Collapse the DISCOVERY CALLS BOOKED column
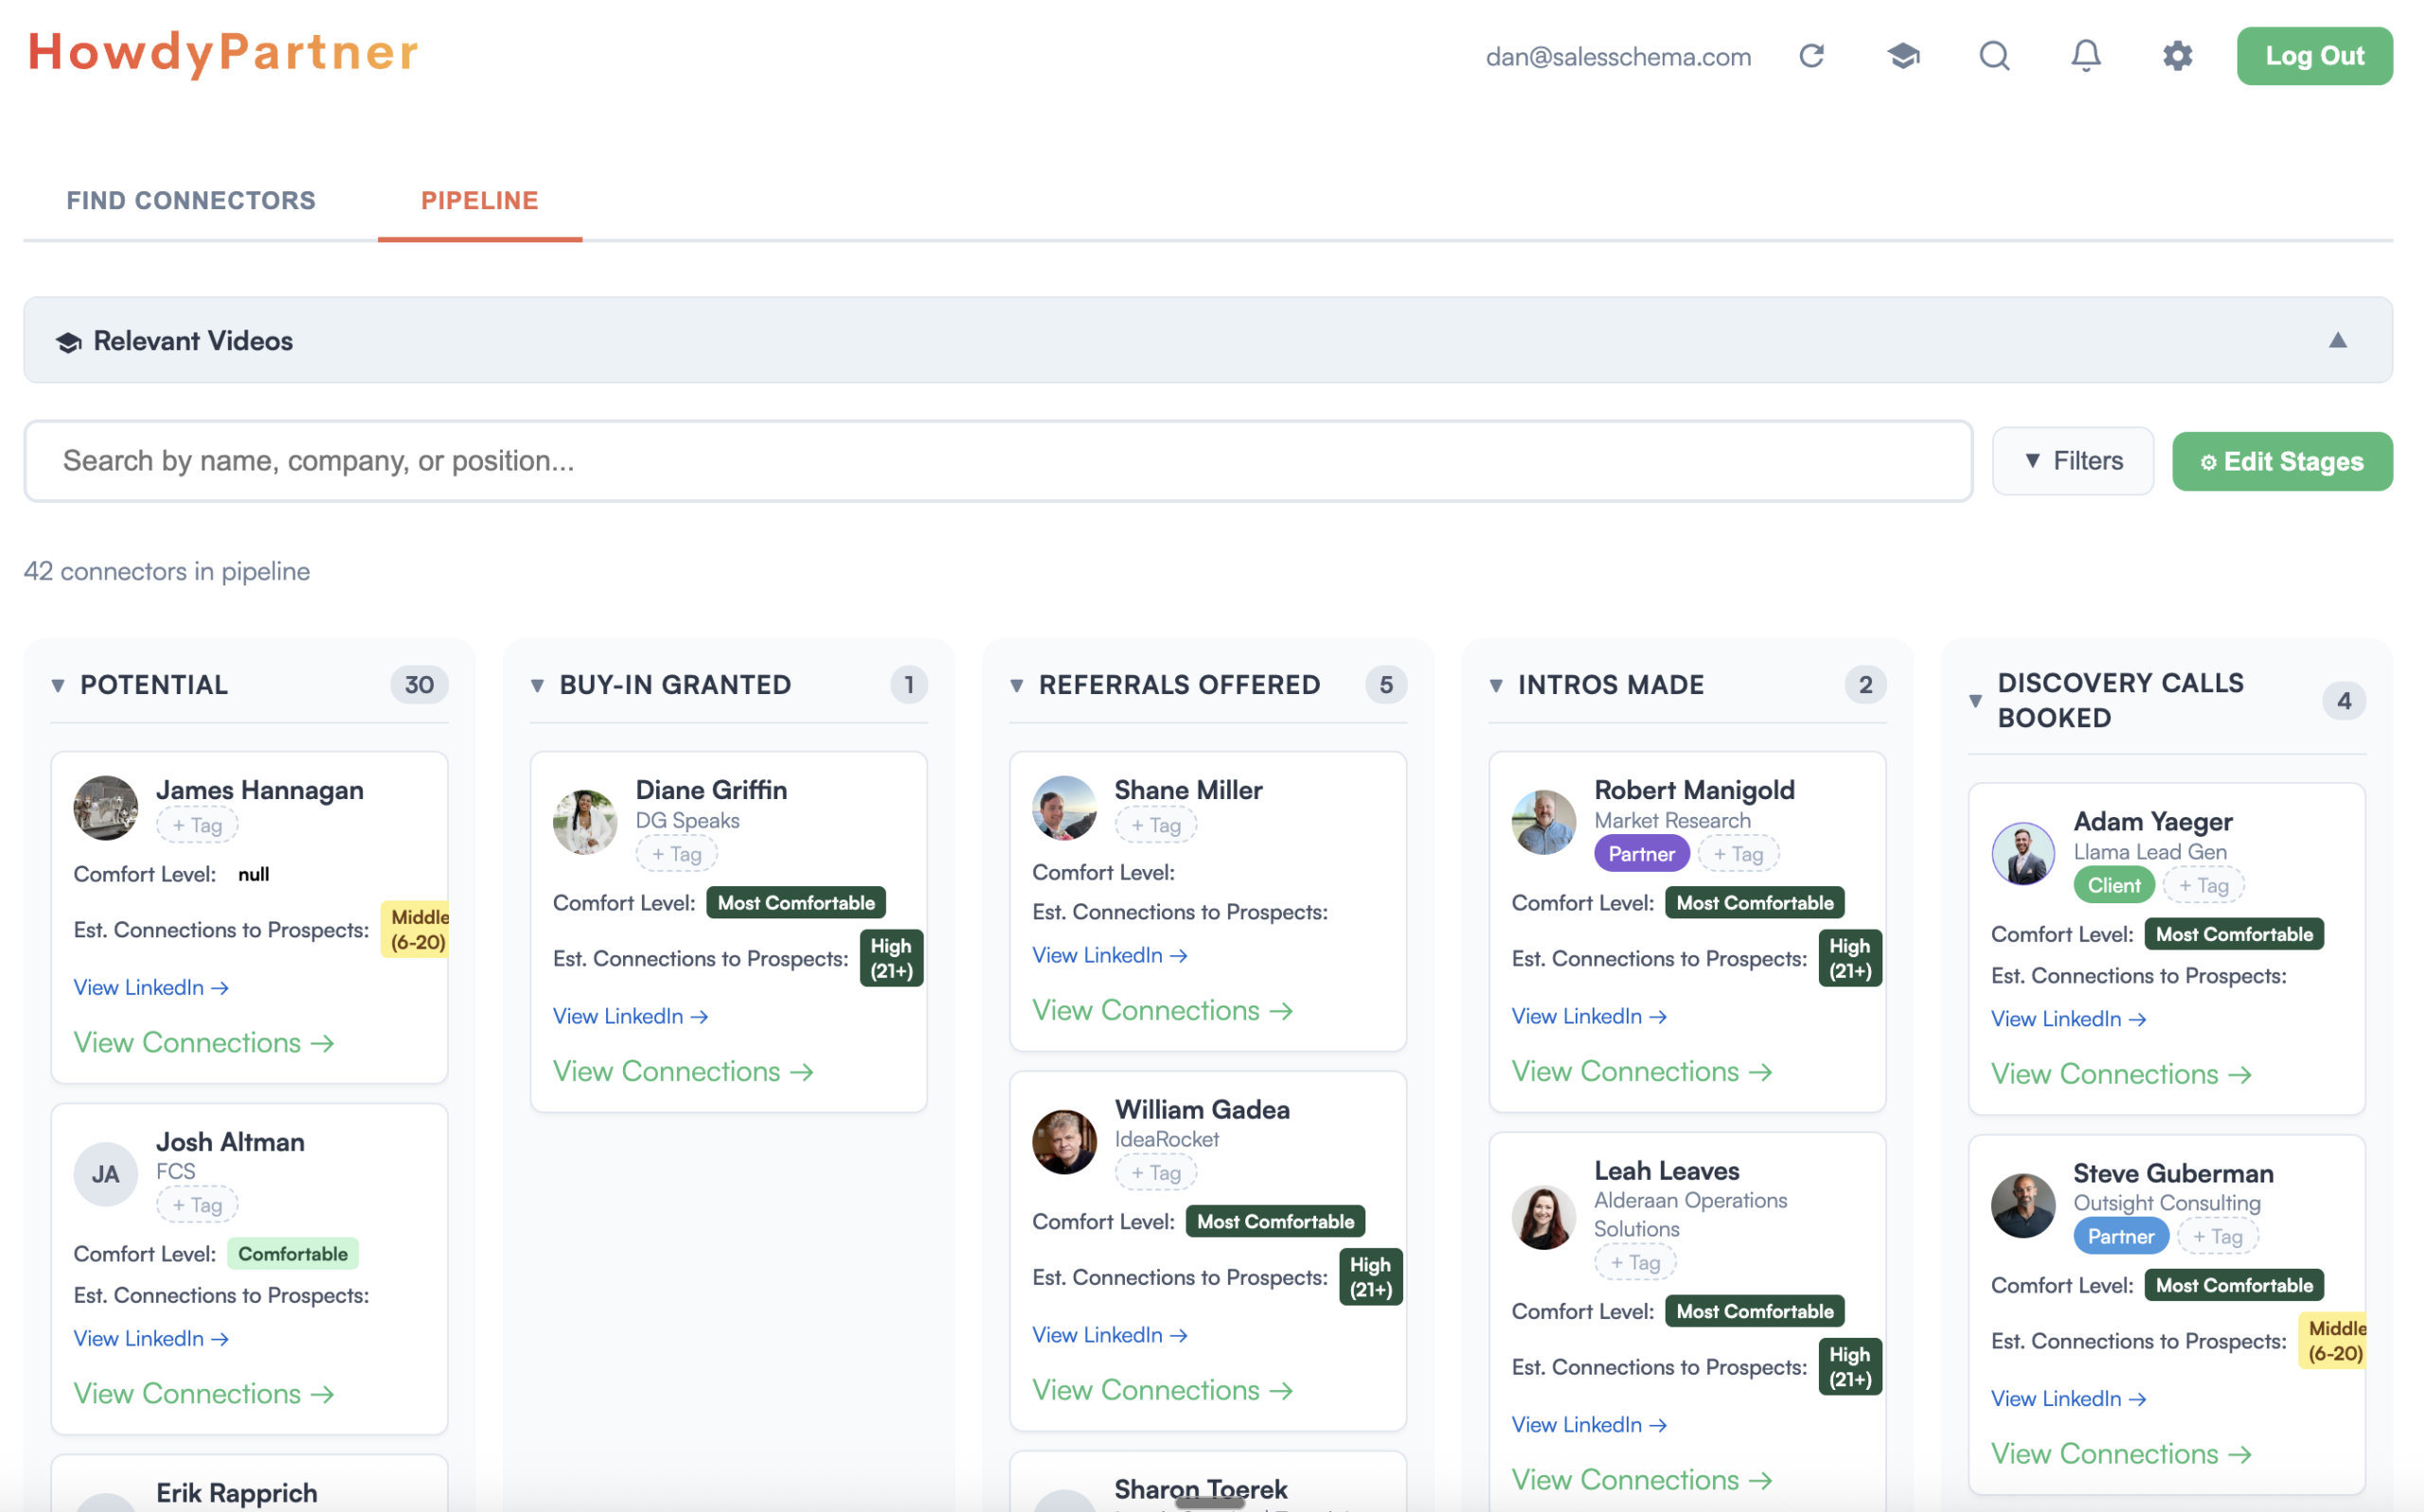 point(1975,700)
